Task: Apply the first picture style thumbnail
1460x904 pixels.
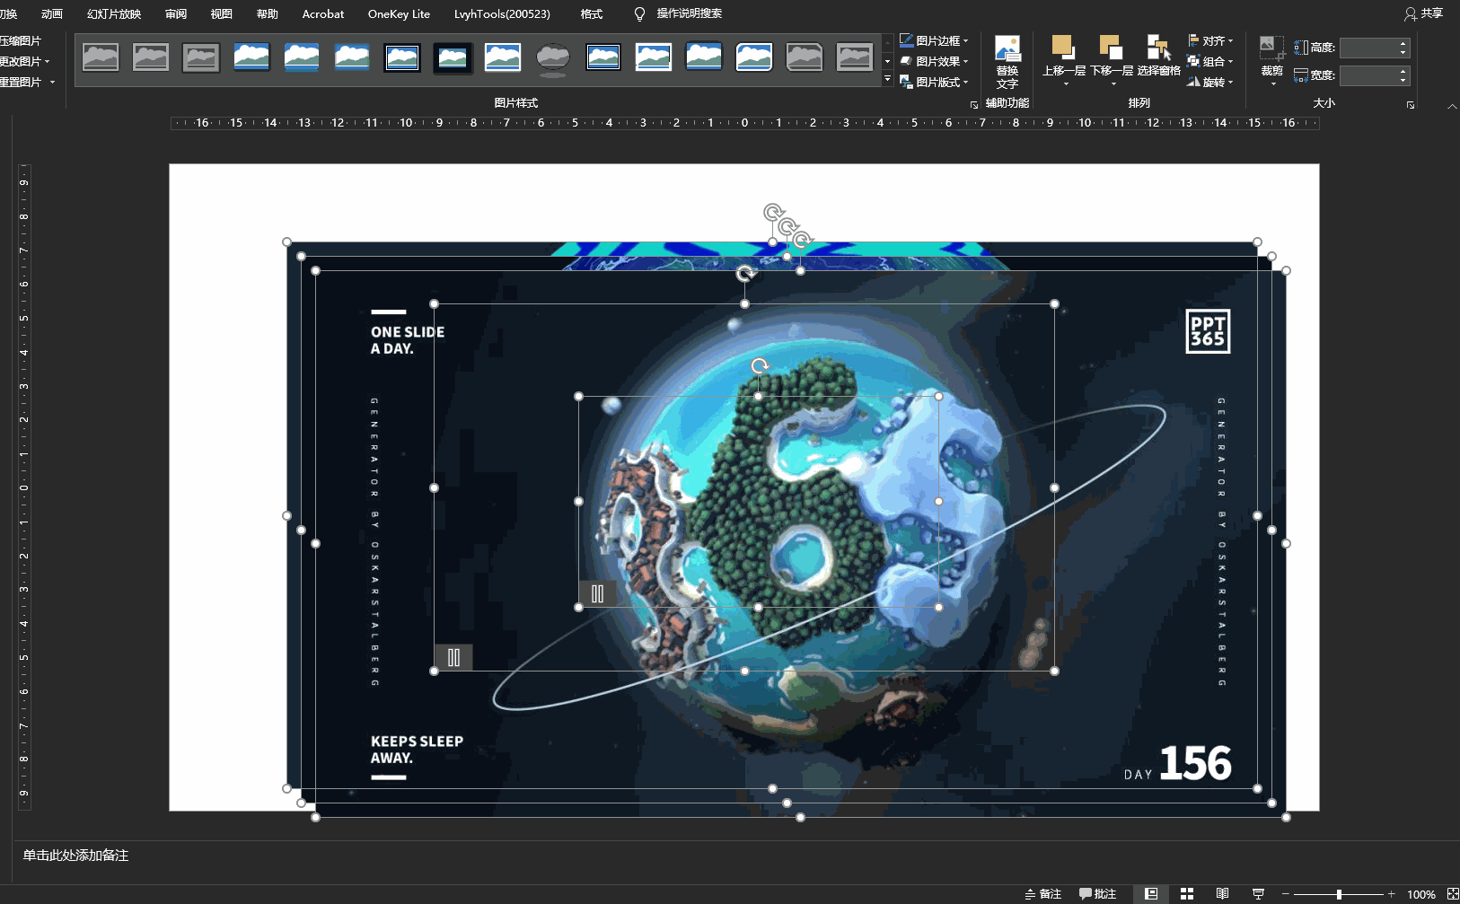Action: click(x=101, y=57)
